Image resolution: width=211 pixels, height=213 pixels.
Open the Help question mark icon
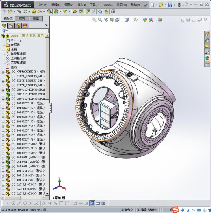click(x=186, y=4)
